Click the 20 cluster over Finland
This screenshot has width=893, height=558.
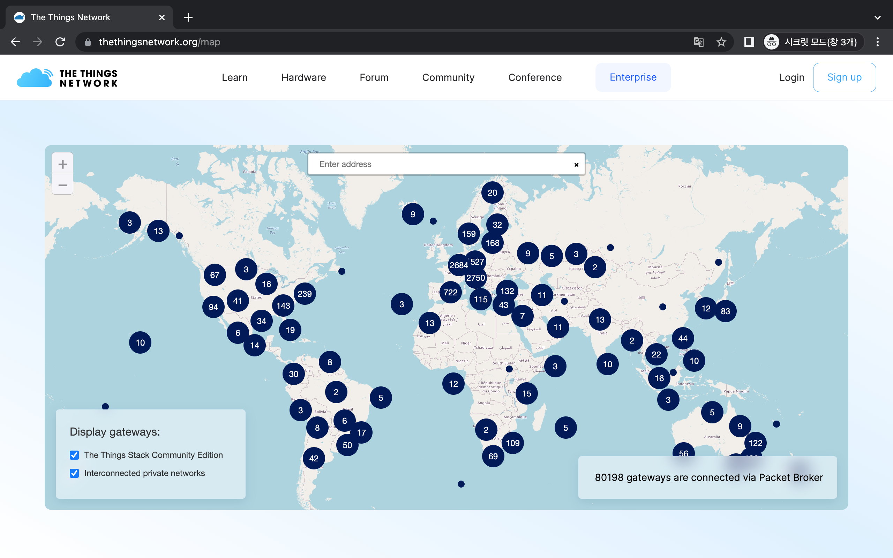pos(492,193)
